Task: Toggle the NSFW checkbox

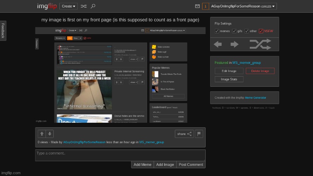Action: click(x=261, y=31)
